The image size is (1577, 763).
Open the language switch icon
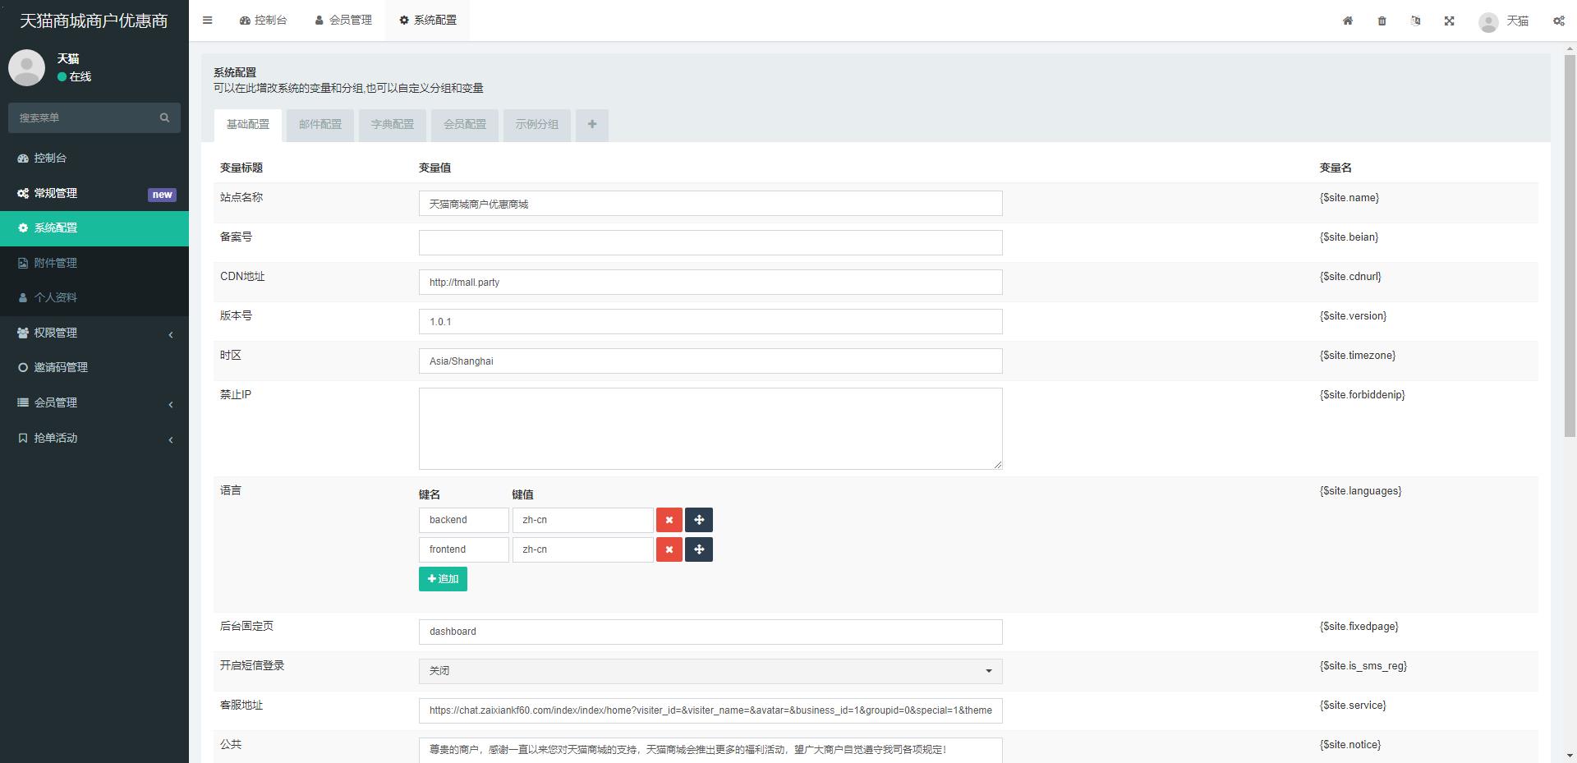coord(1415,21)
